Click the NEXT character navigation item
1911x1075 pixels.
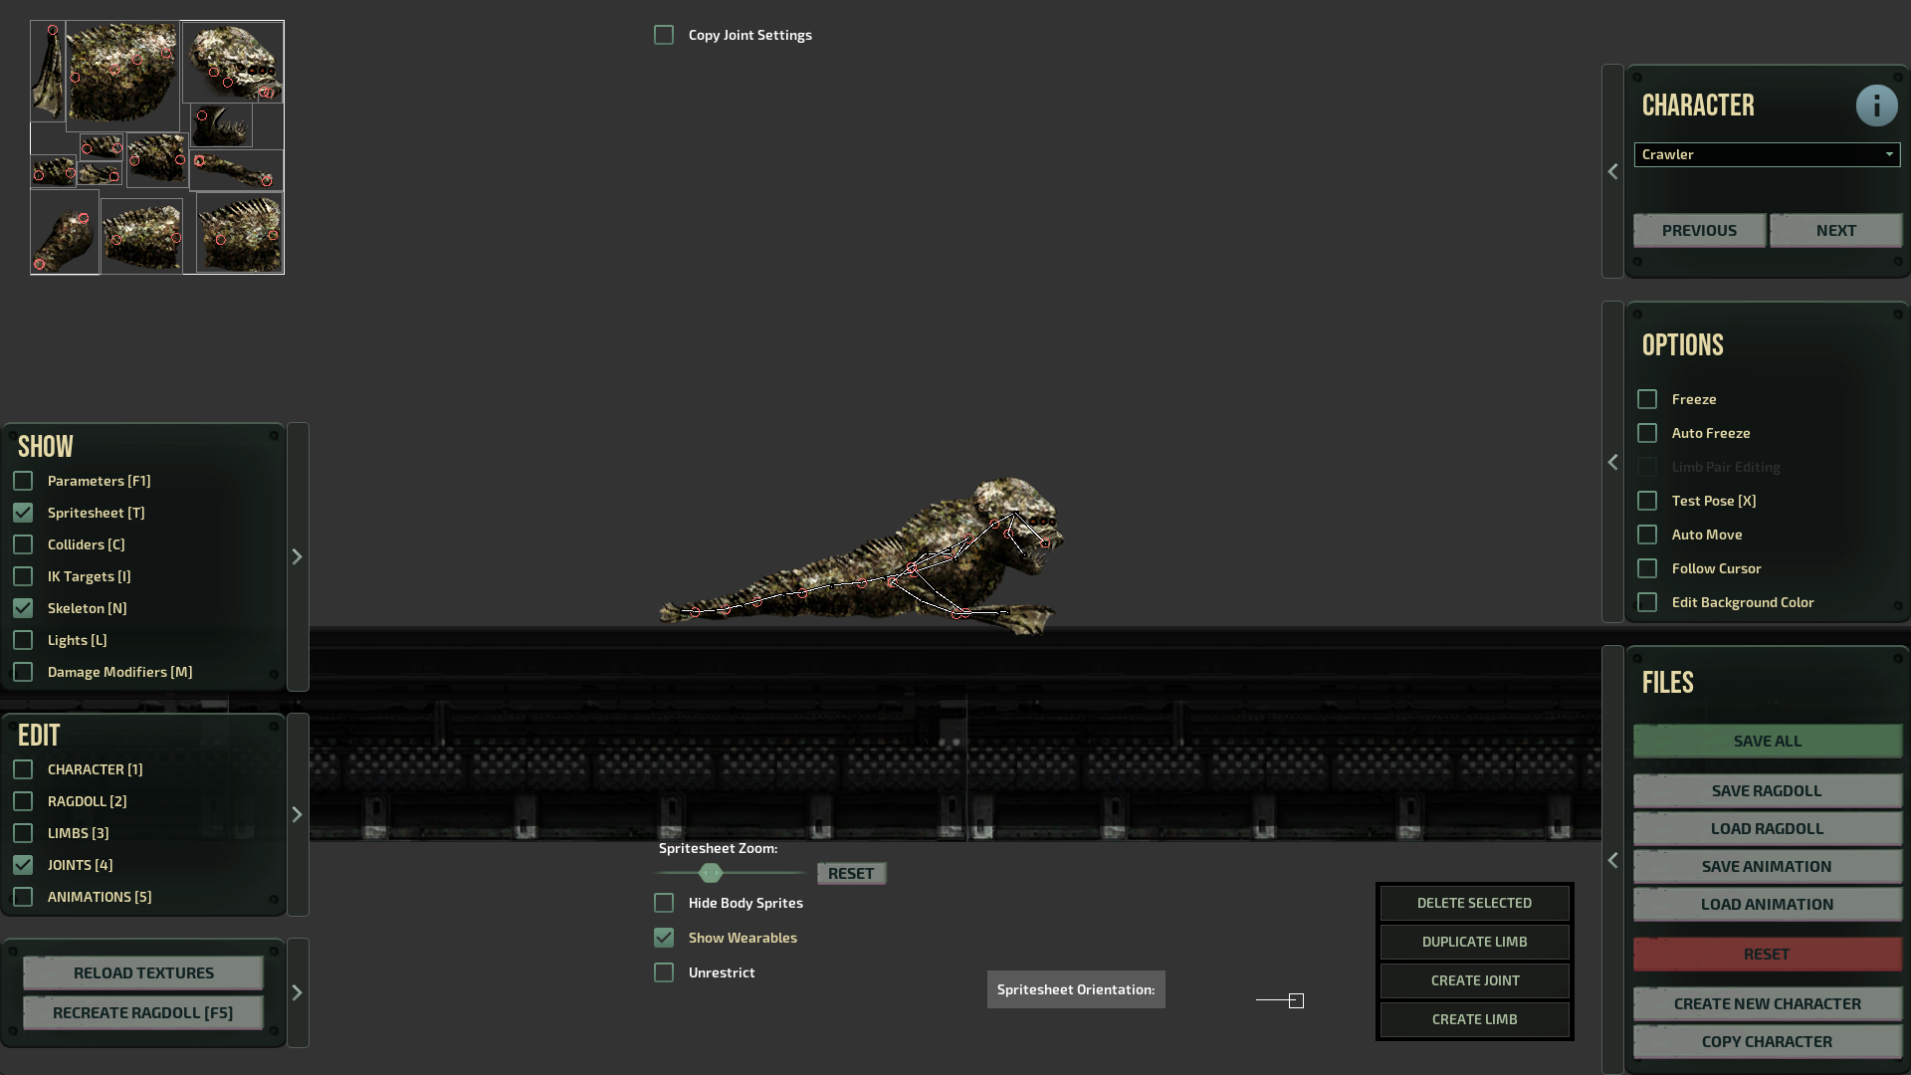pos(1836,230)
